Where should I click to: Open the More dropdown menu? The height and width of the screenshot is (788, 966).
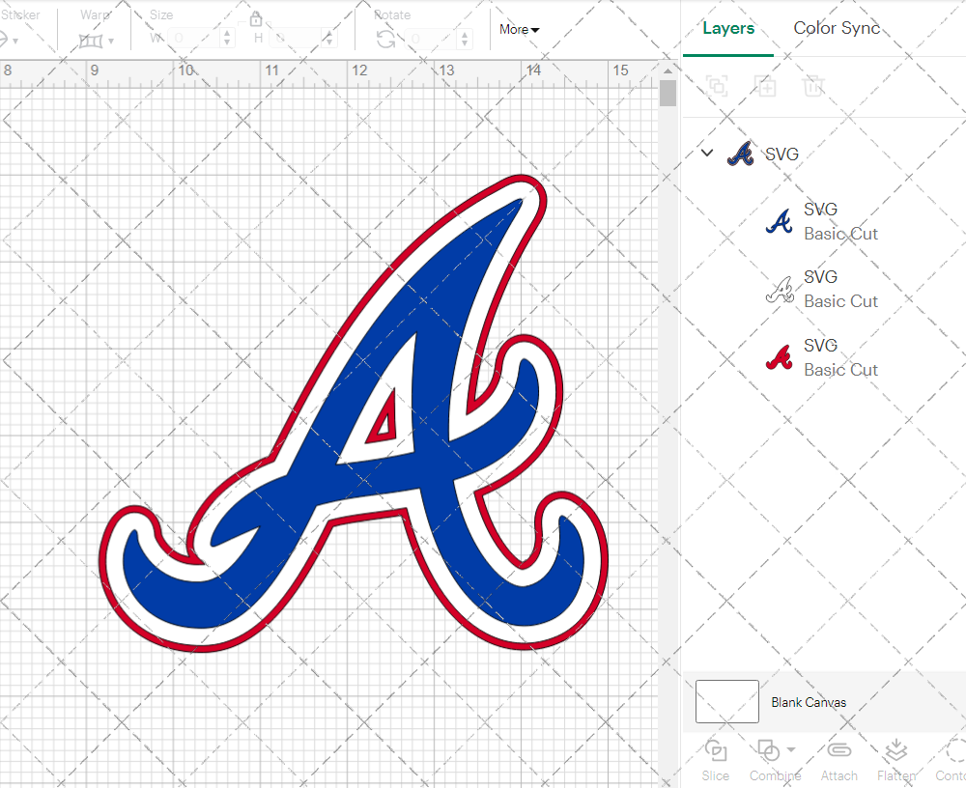pyautogui.click(x=519, y=29)
